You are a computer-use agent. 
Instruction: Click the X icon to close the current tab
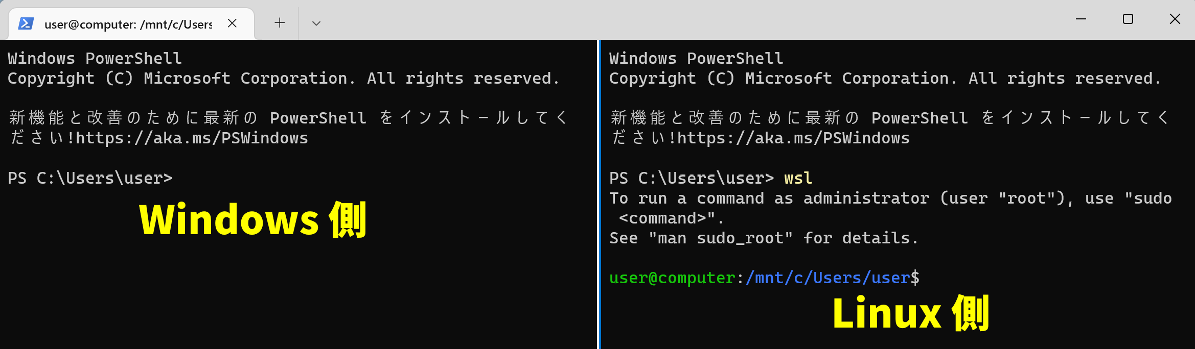click(x=233, y=22)
